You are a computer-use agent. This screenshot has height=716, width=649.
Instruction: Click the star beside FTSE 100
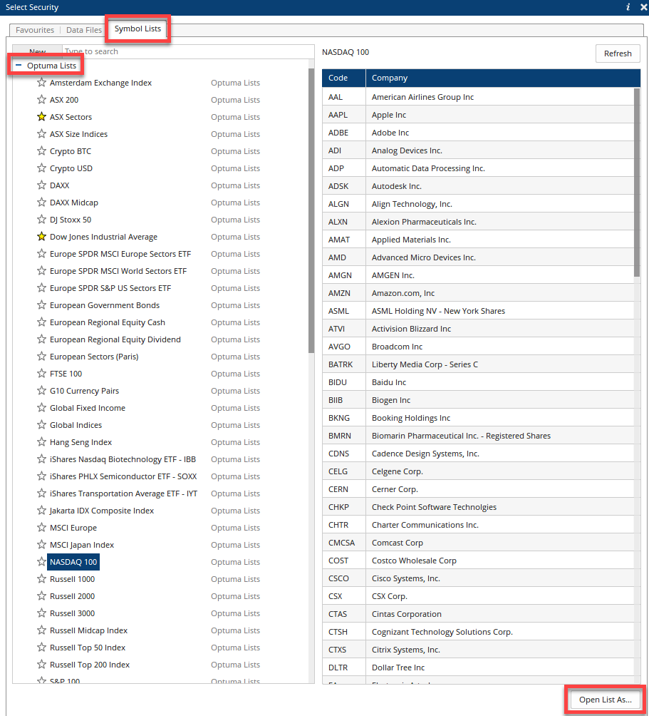click(x=41, y=374)
